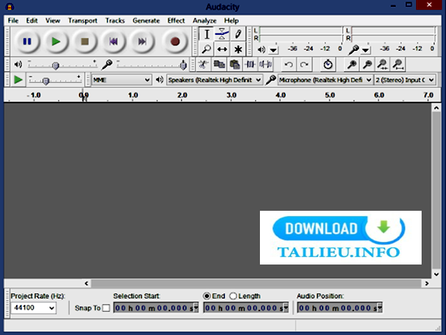Screen dimensions: 446x335
Task: Select the Time Shift tool
Action: pos(222,49)
